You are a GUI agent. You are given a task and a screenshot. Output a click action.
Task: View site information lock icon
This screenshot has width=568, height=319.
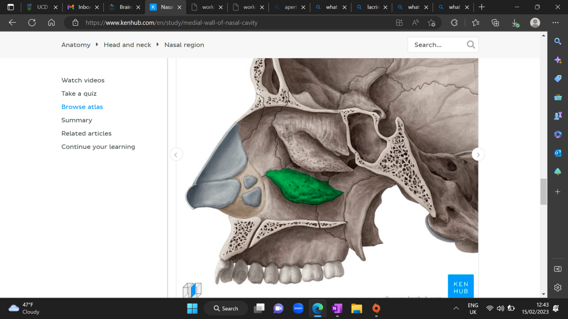coord(75,23)
